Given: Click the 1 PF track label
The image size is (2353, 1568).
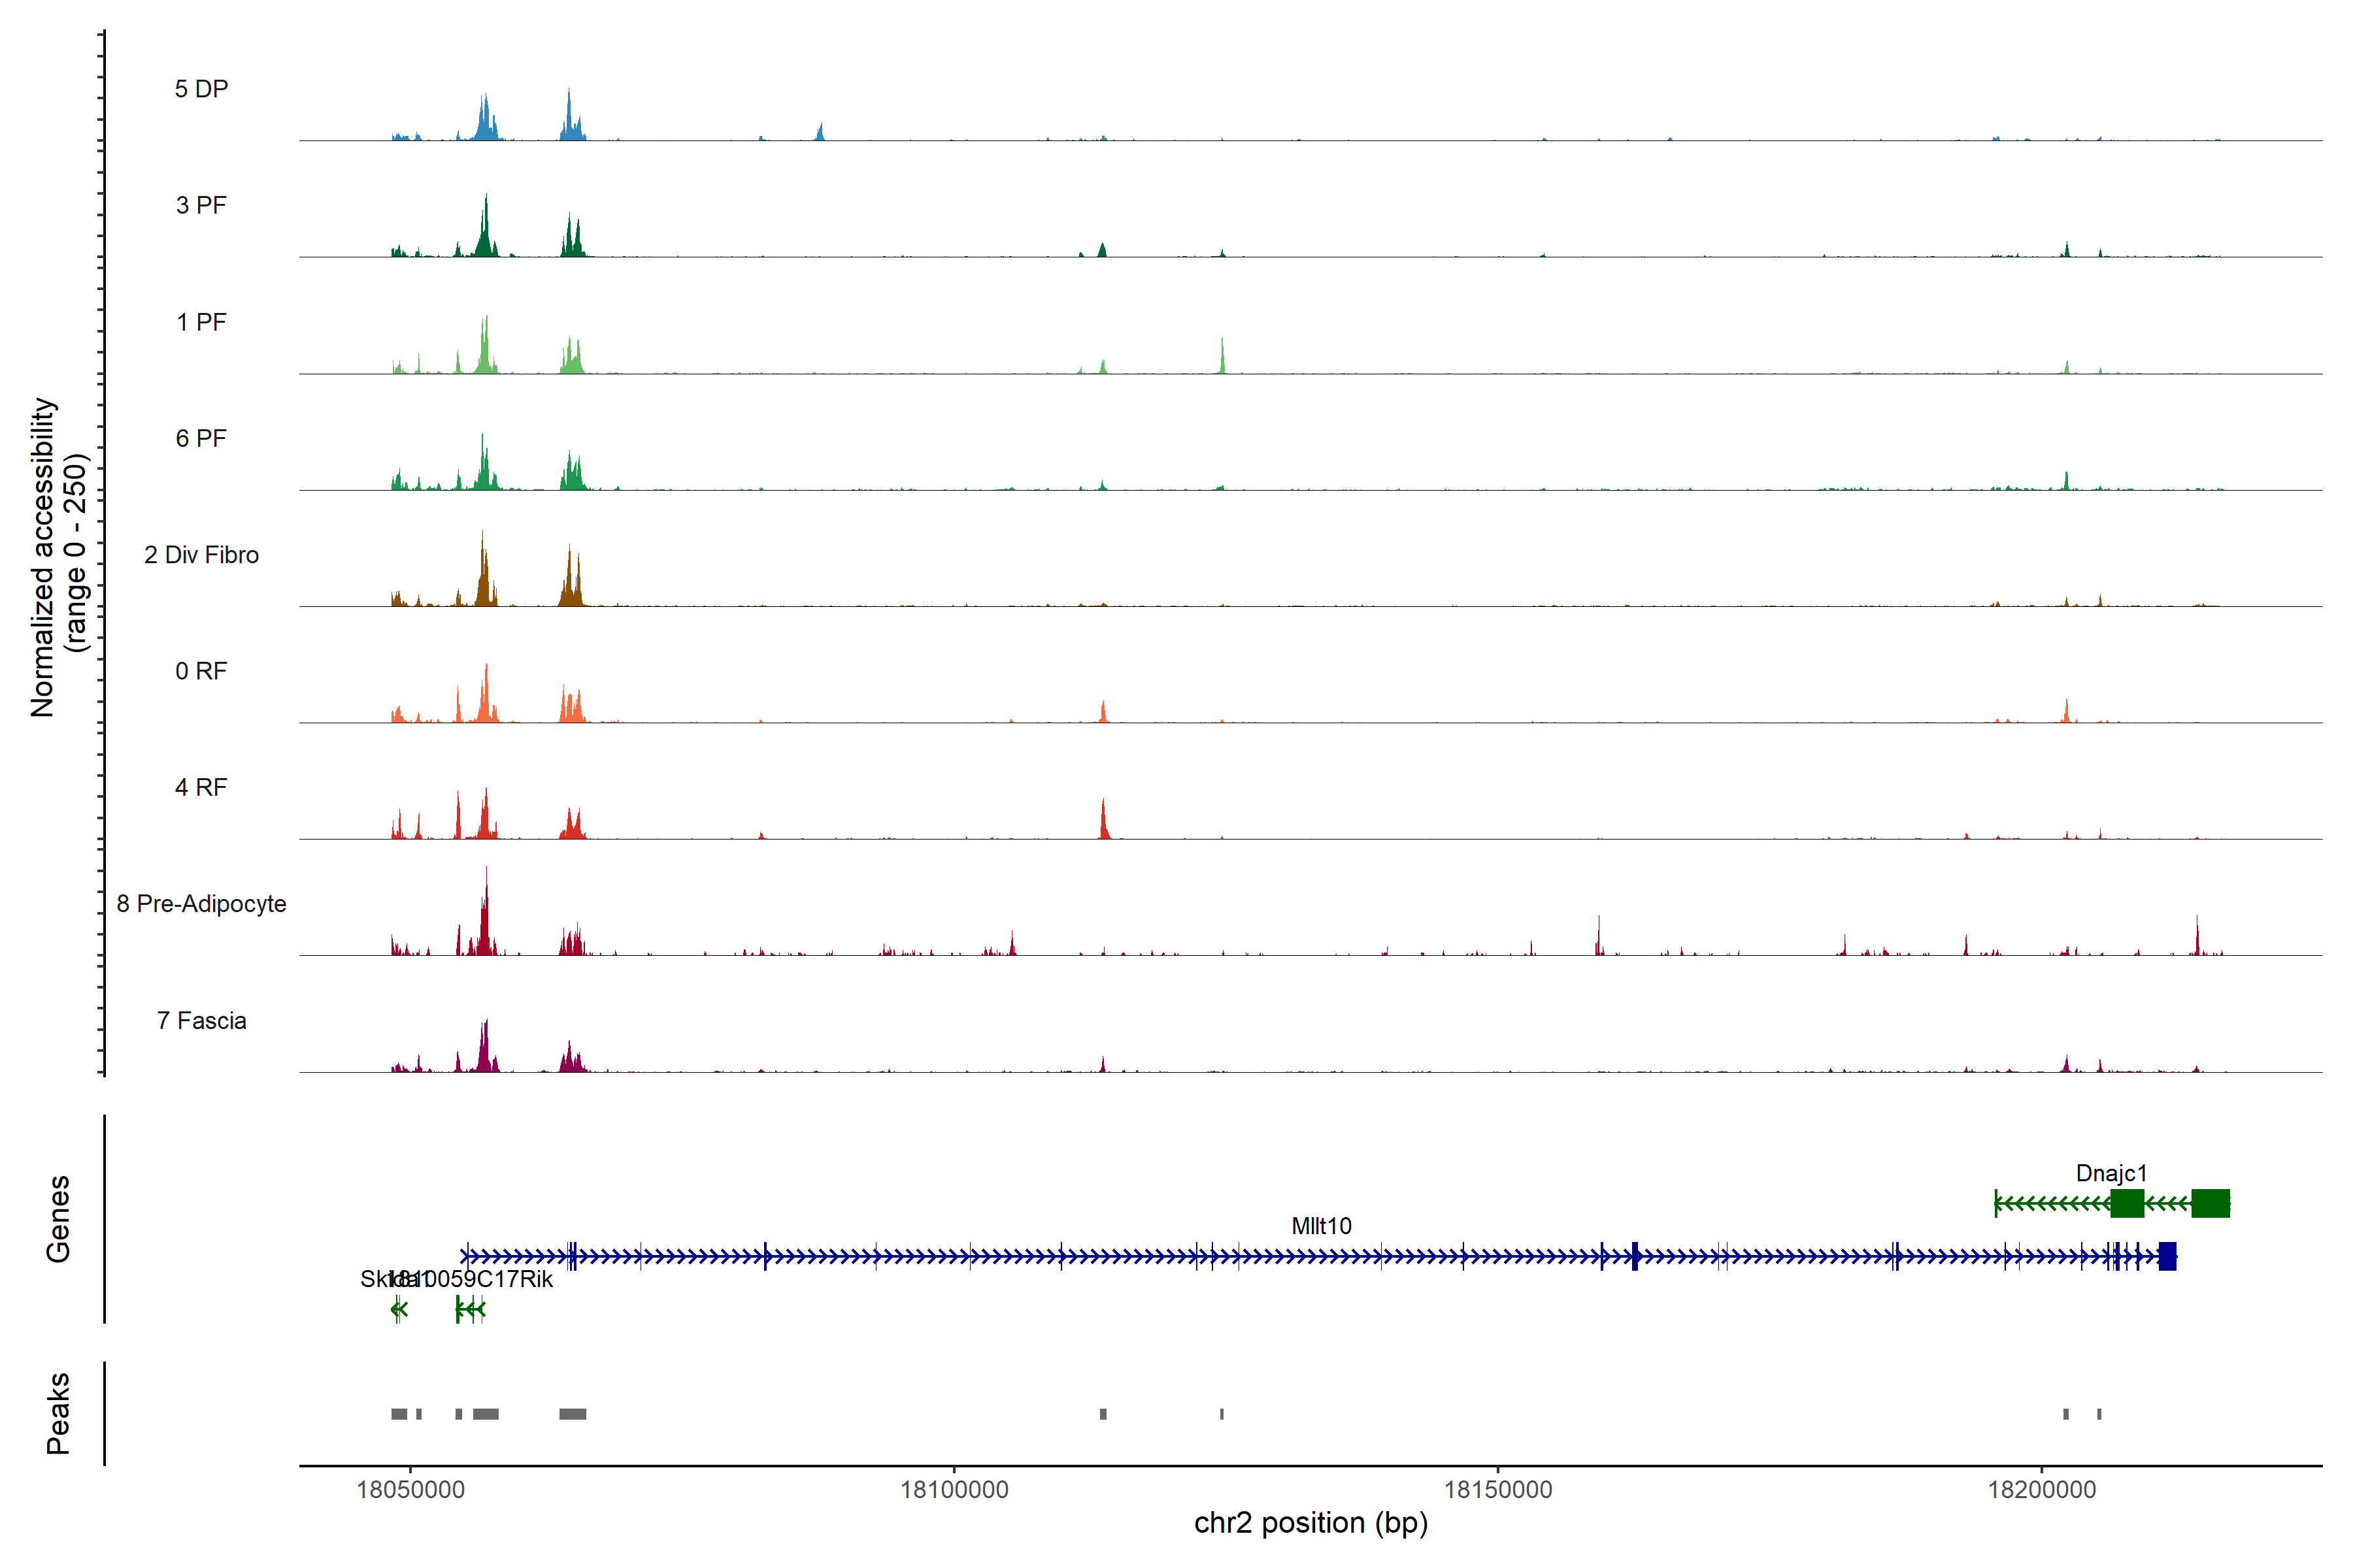Looking at the screenshot, I should (201, 322).
